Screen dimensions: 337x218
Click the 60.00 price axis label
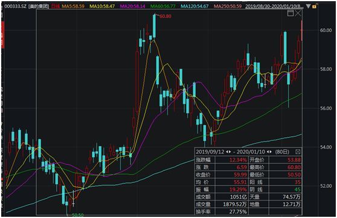pos(326,30)
